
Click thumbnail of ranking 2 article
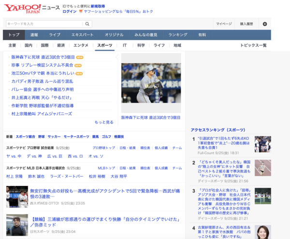pyautogui.click(x=263, y=168)
